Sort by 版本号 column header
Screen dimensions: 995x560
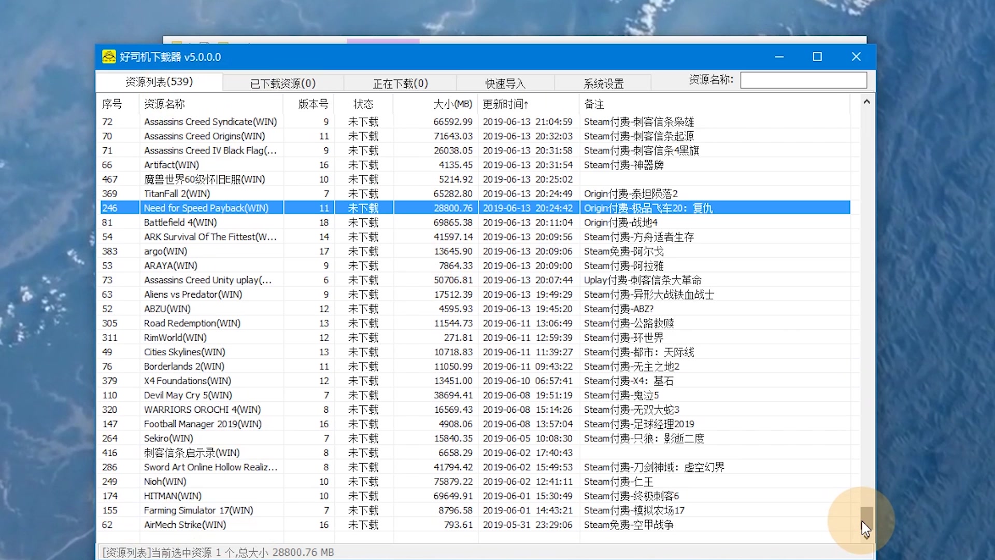(309, 104)
